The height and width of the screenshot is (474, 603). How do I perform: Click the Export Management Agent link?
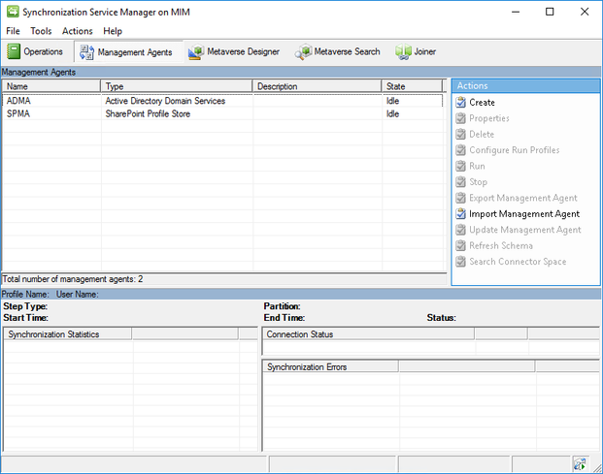point(523,198)
